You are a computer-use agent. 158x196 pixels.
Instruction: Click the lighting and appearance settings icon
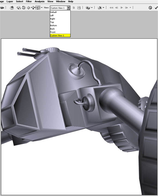pyautogui.click(x=88, y=8)
